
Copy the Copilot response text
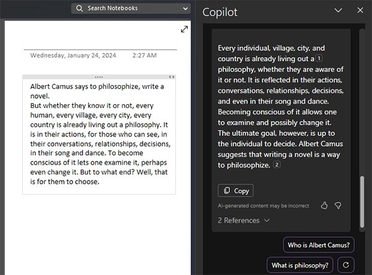click(236, 191)
